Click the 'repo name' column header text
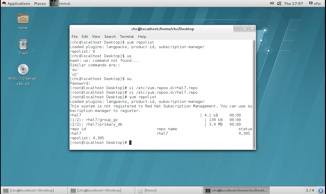This screenshot has height=194, width=326. (x=167, y=129)
